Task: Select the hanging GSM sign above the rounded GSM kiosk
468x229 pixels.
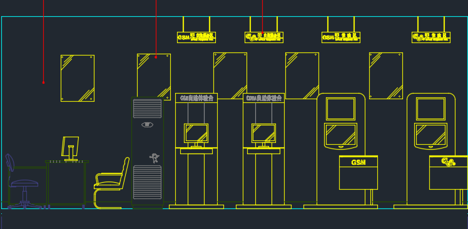Action: [x=341, y=37]
